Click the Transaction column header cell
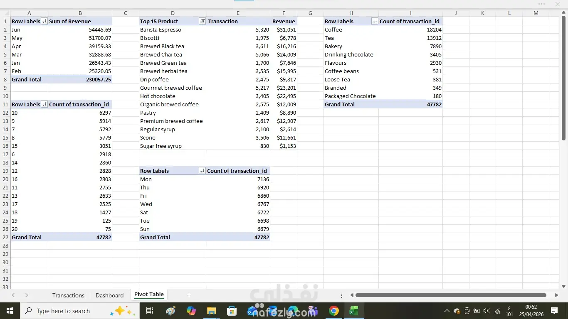 238,21
